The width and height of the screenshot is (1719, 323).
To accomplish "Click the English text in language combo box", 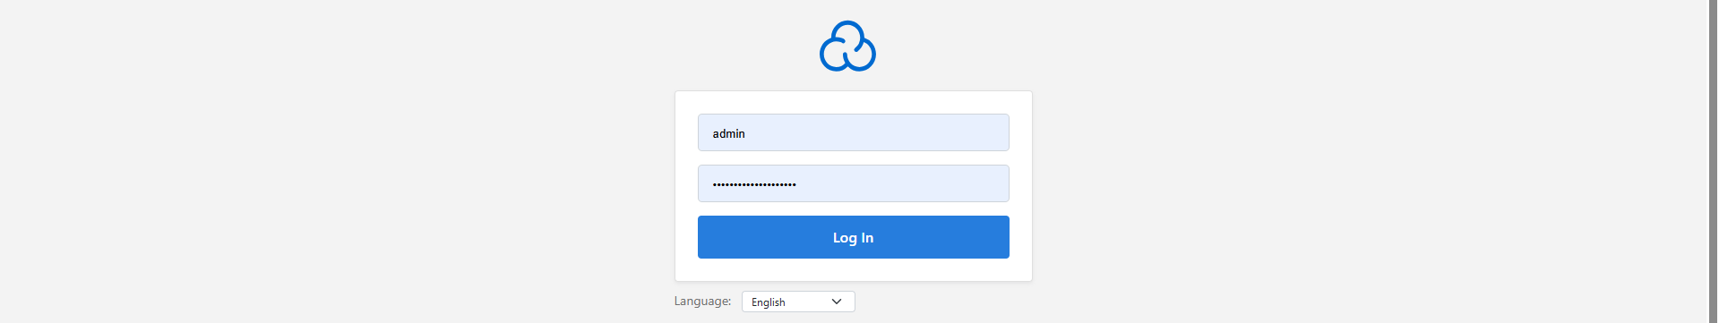I will (768, 302).
